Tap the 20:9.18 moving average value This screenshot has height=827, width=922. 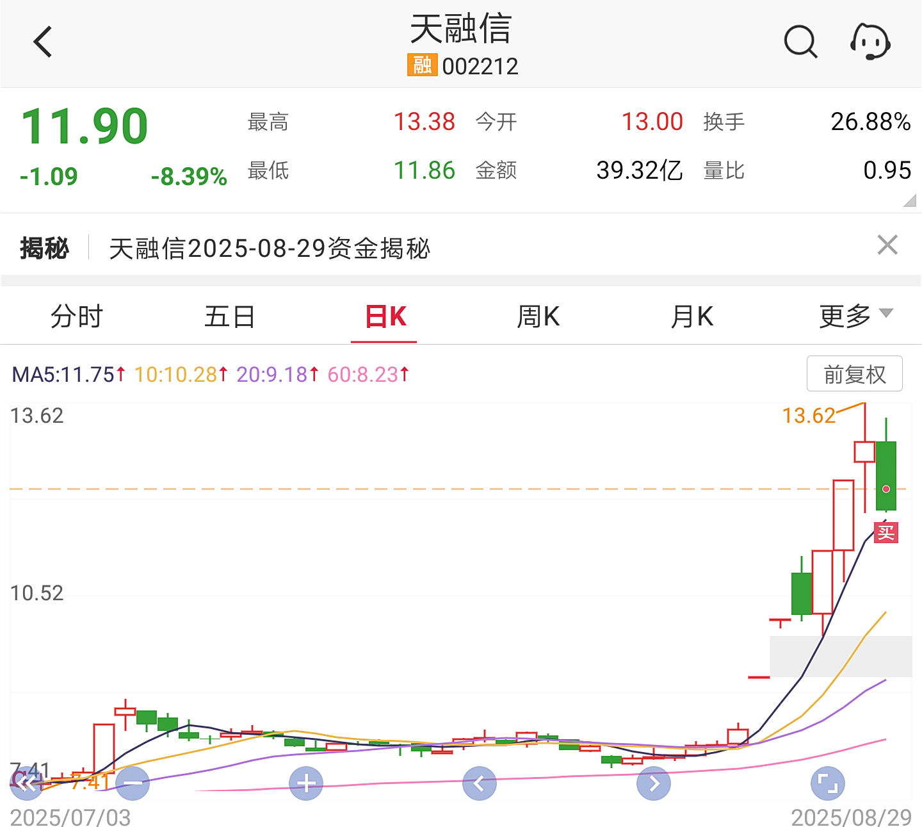tap(278, 374)
